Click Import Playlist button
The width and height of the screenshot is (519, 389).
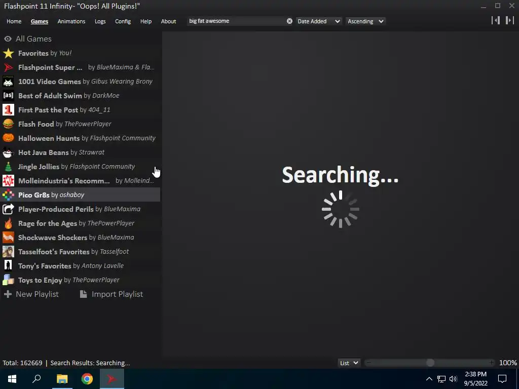(x=111, y=294)
